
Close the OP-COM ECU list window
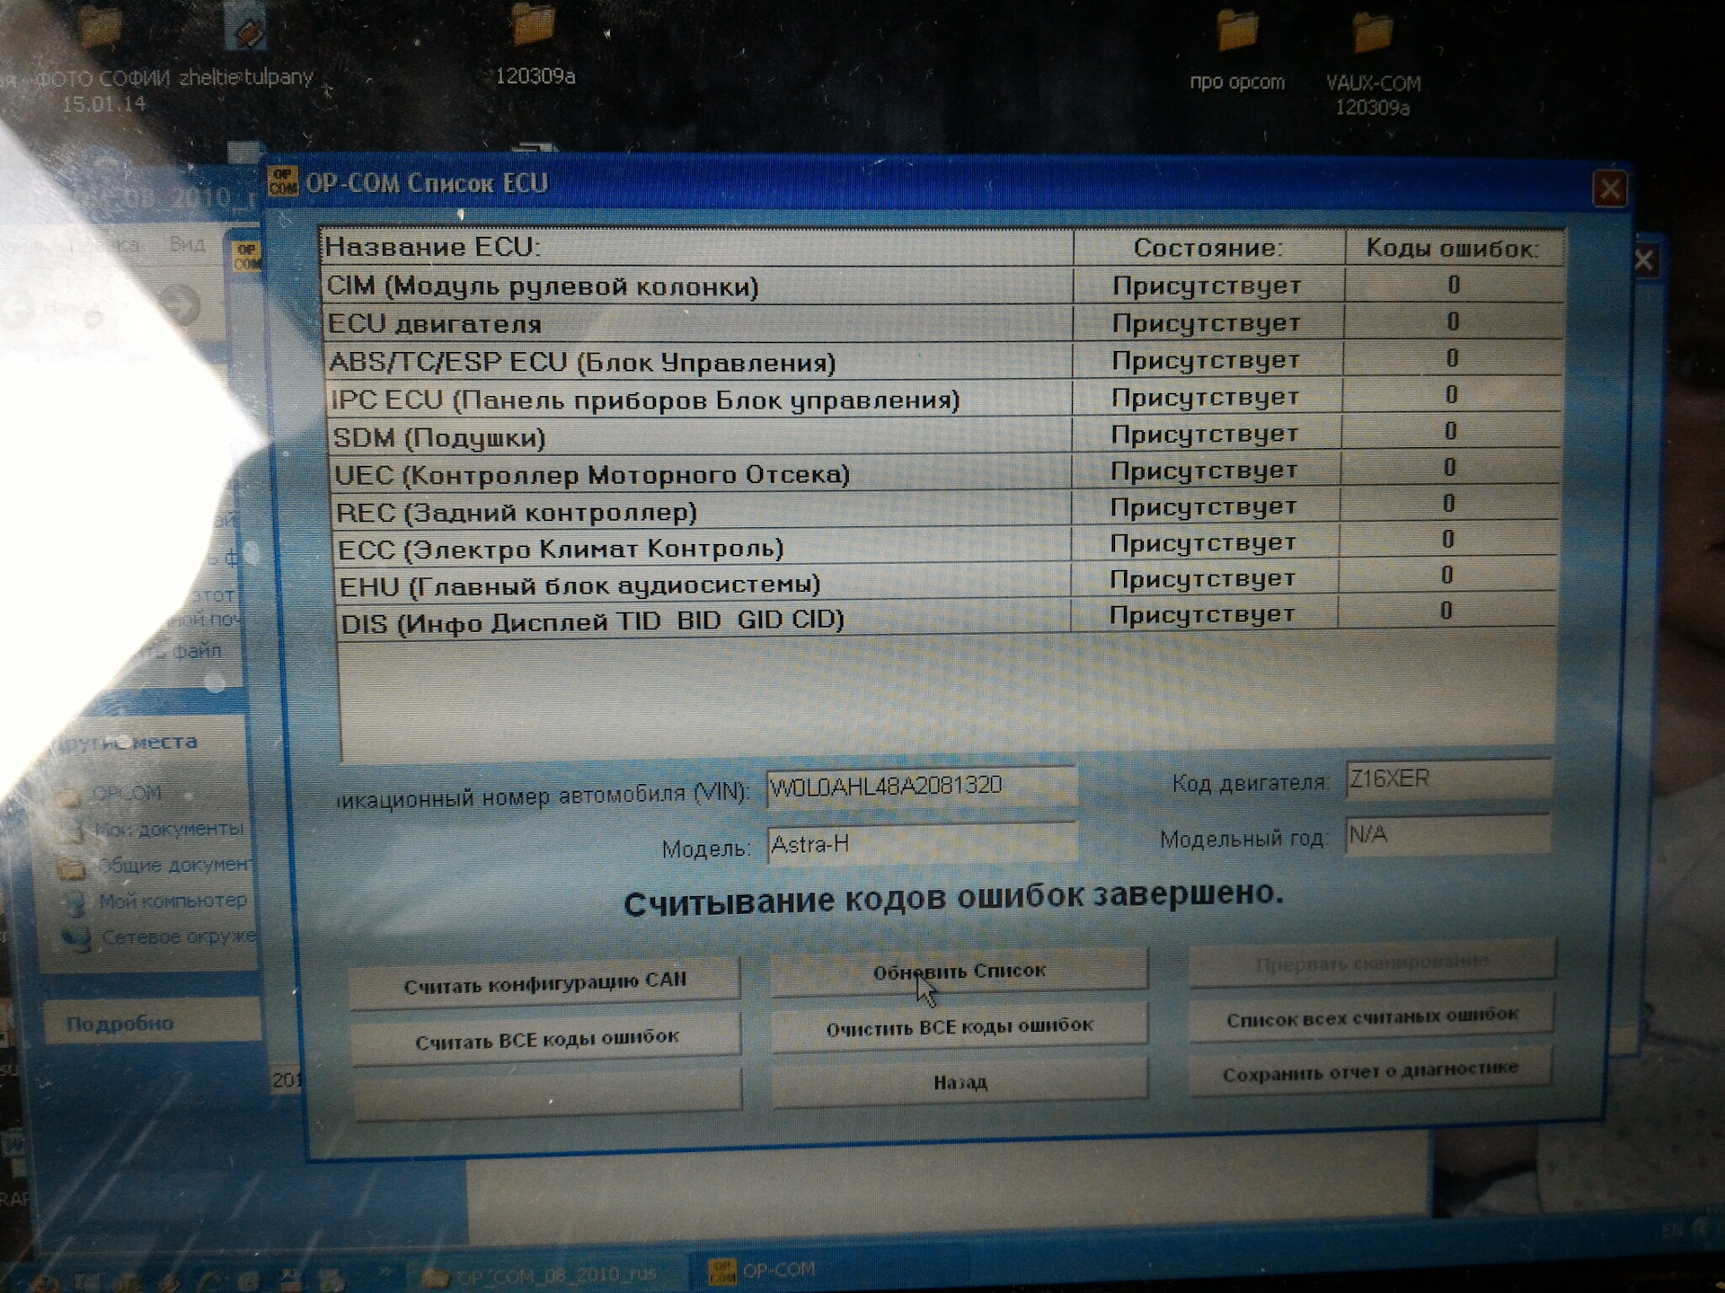tap(1608, 190)
